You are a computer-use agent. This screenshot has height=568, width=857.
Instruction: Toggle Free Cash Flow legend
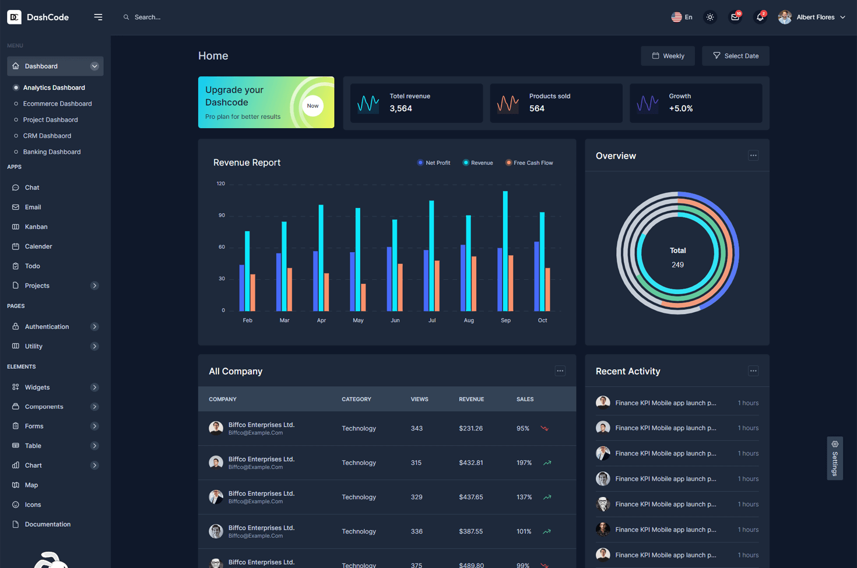(x=529, y=163)
